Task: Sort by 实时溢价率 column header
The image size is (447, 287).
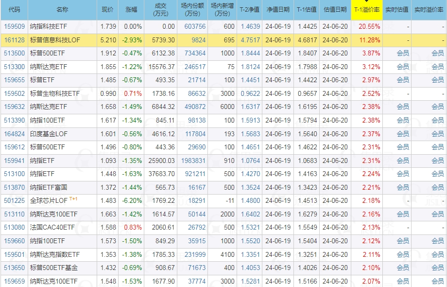Action: pos(429,10)
